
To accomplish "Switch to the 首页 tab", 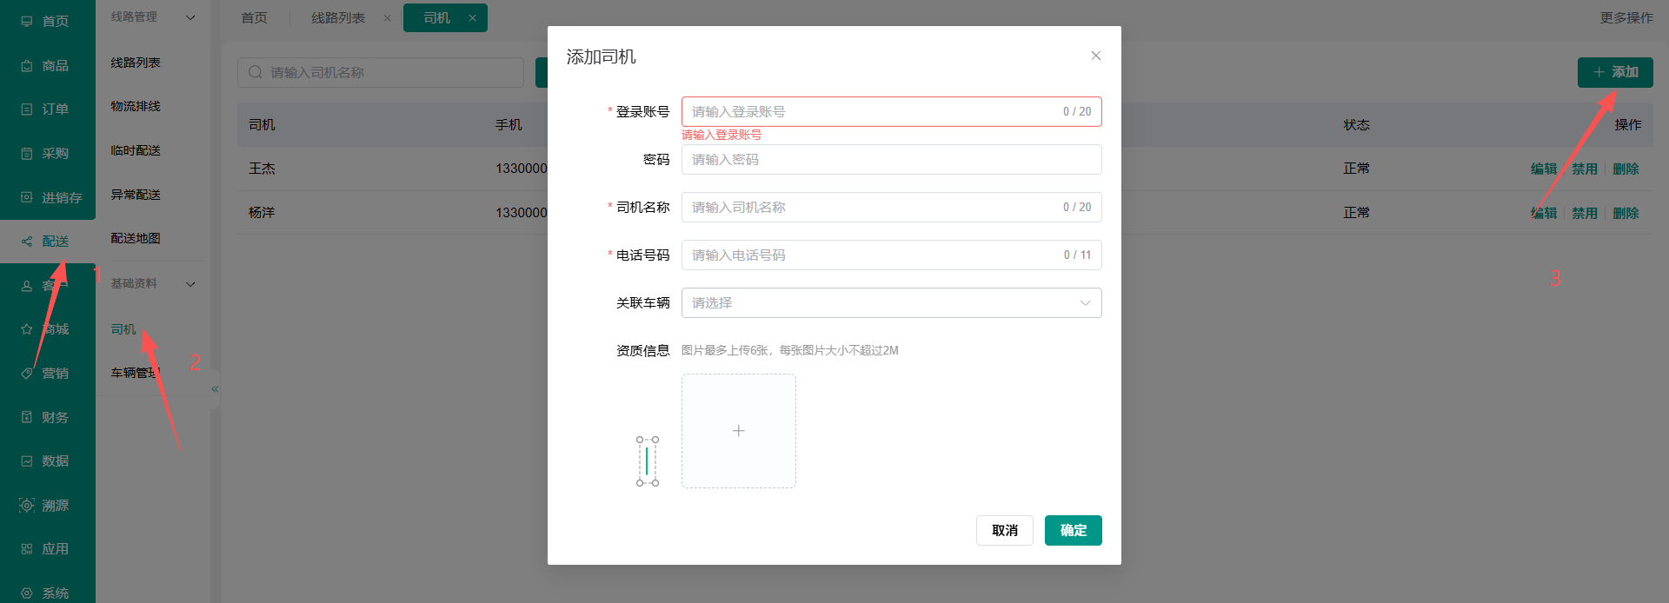I will click(x=255, y=18).
